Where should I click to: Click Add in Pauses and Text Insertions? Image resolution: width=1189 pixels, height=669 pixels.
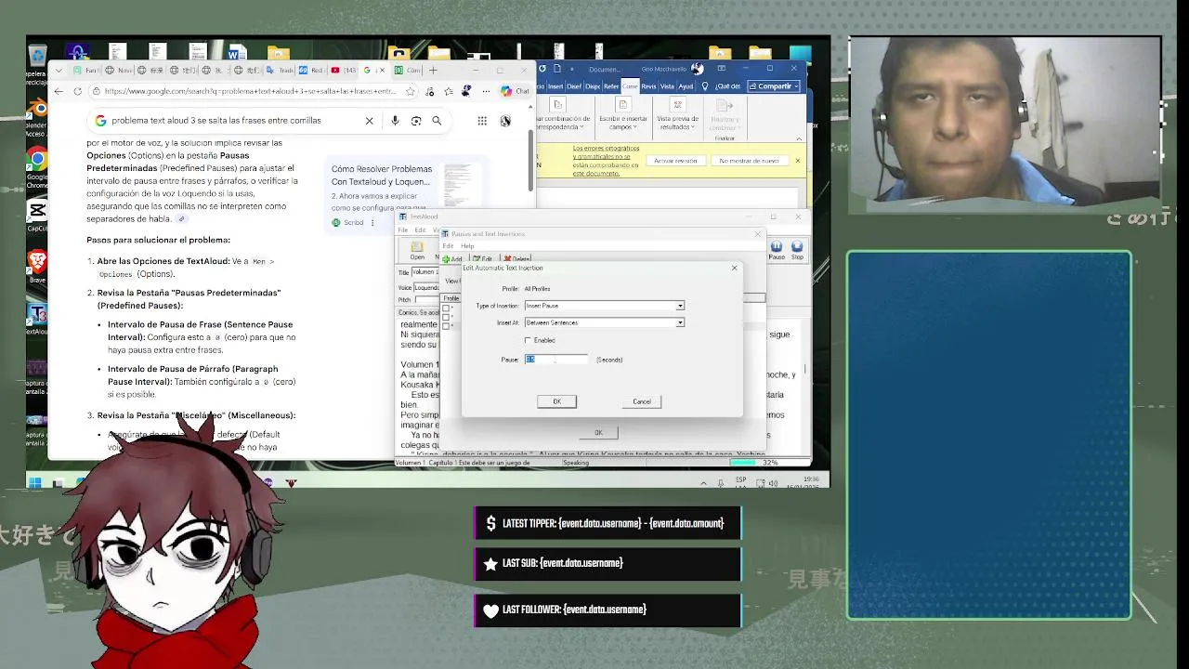(x=452, y=259)
